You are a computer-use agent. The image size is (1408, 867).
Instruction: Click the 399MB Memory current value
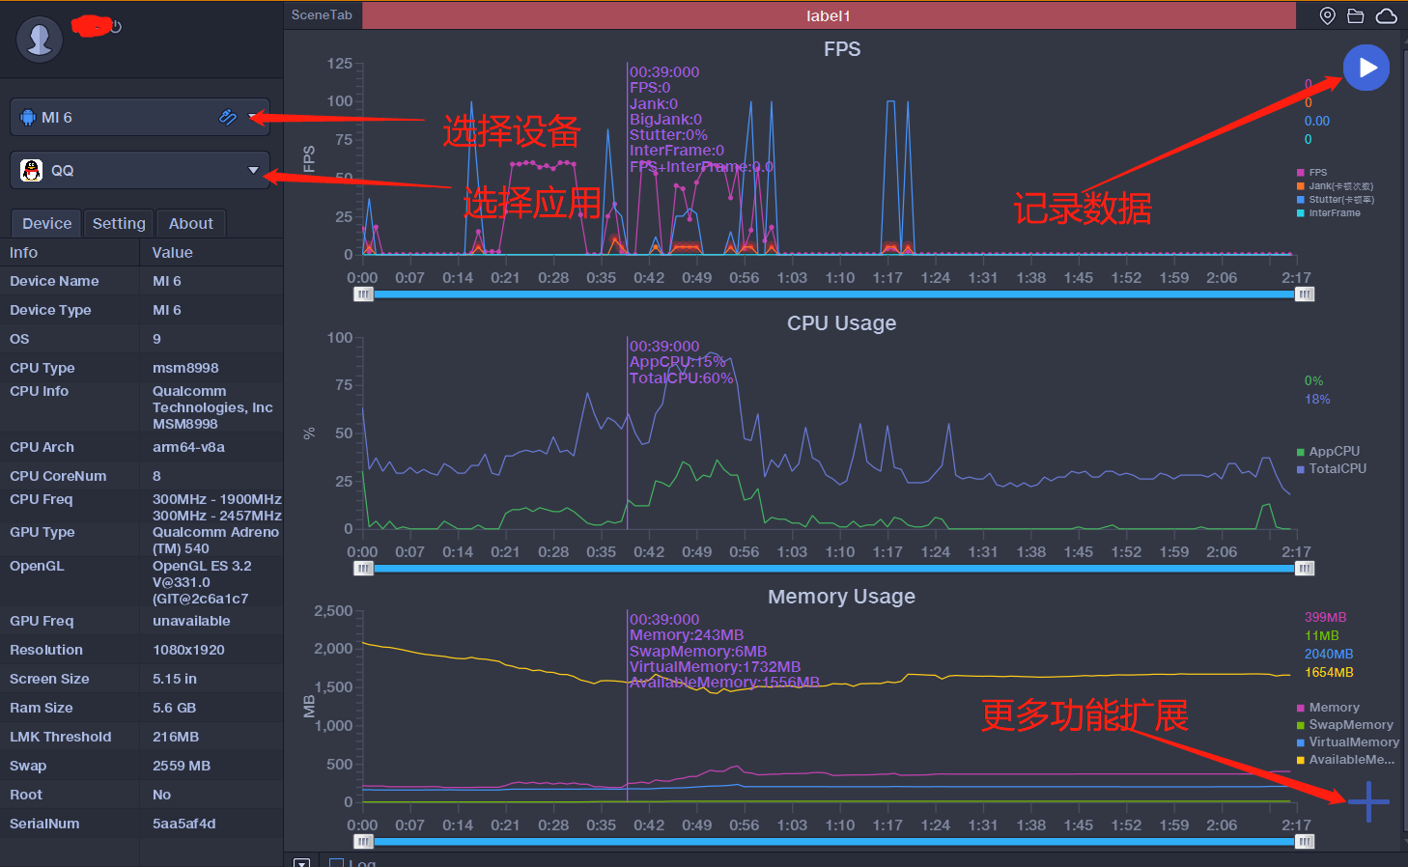point(1325,617)
